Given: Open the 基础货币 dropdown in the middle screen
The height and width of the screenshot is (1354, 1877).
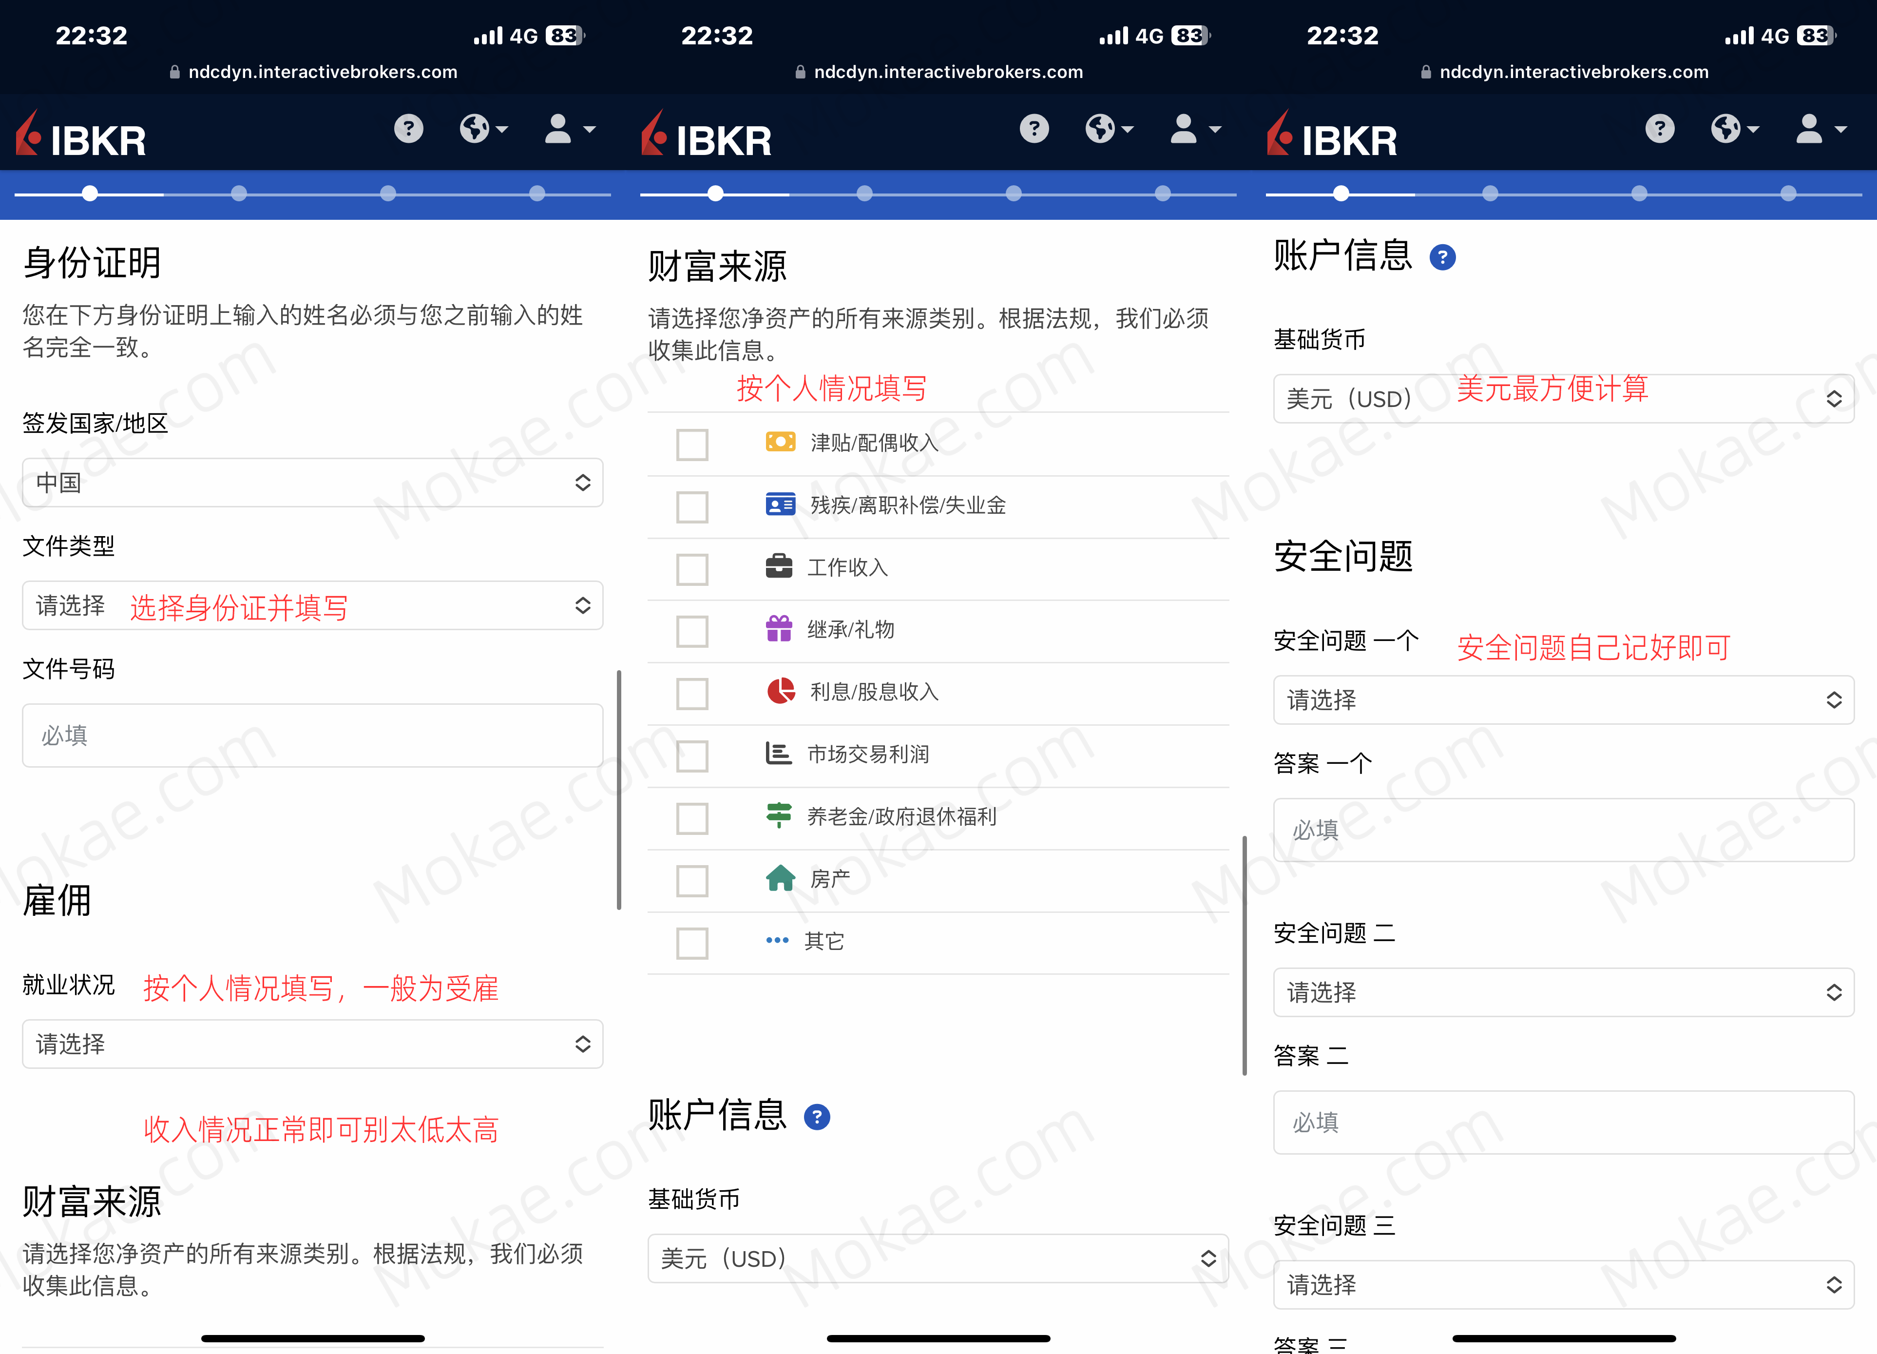Looking at the screenshot, I should click(938, 1258).
